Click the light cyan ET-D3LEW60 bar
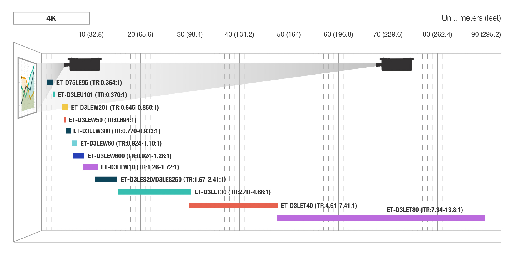515x255 pixels. (x=75, y=143)
